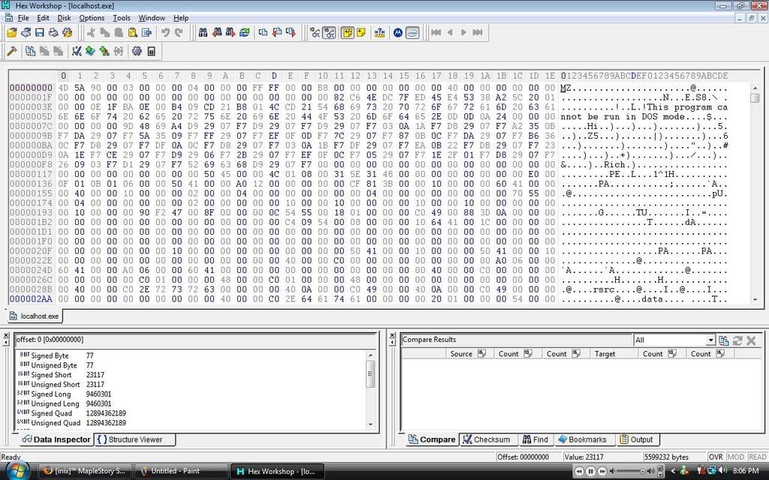Open the Options menu
This screenshot has height=480, width=769.
[92, 18]
